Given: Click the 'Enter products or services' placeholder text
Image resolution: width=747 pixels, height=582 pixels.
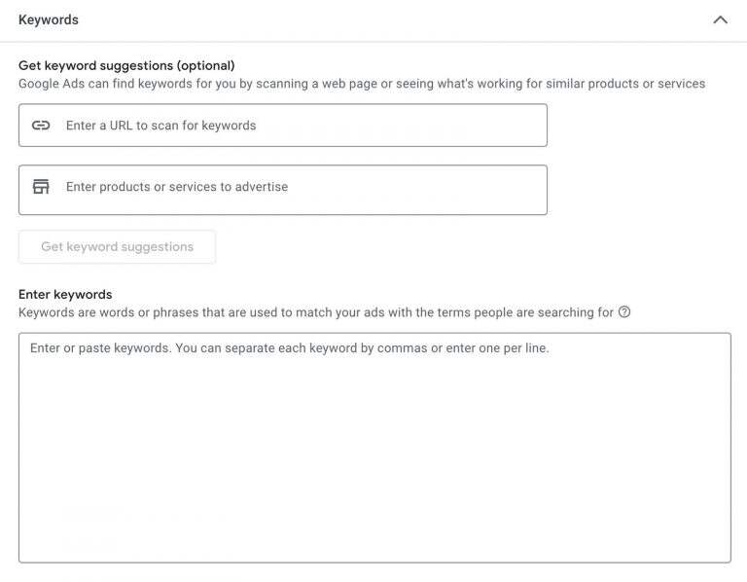Looking at the screenshot, I should point(177,187).
